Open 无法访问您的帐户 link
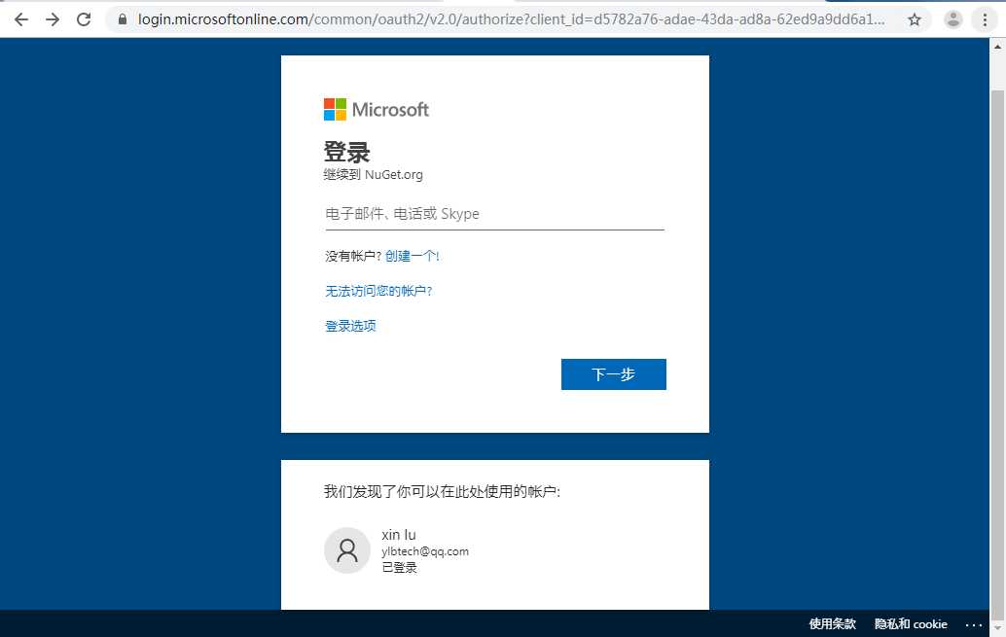1006x637 pixels. pyautogui.click(x=378, y=291)
